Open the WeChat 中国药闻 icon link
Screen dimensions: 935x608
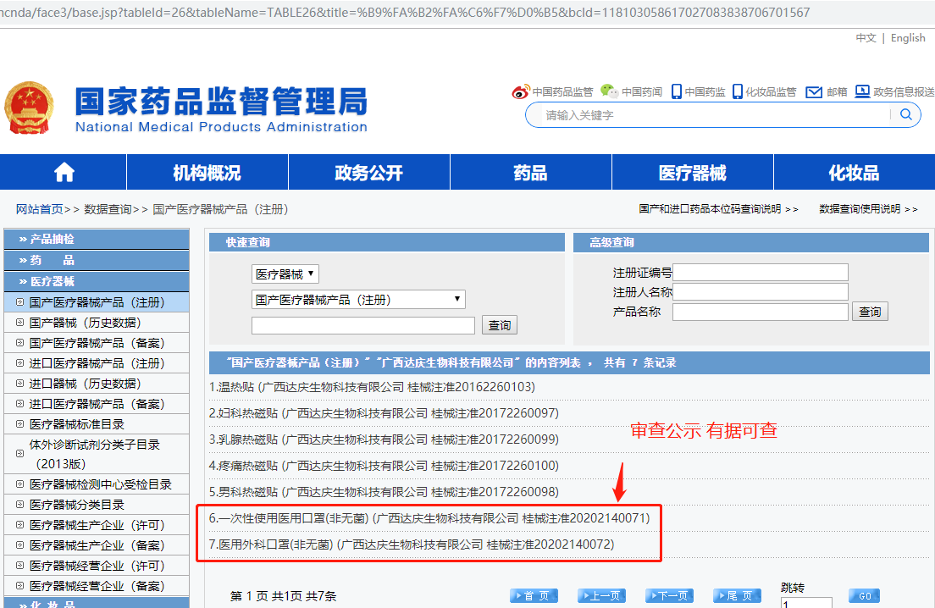coord(609,91)
